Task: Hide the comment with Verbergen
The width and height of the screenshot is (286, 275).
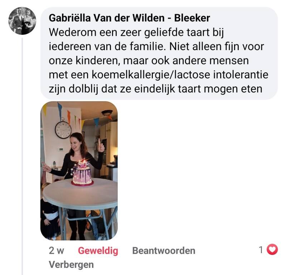Action: point(71,265)
